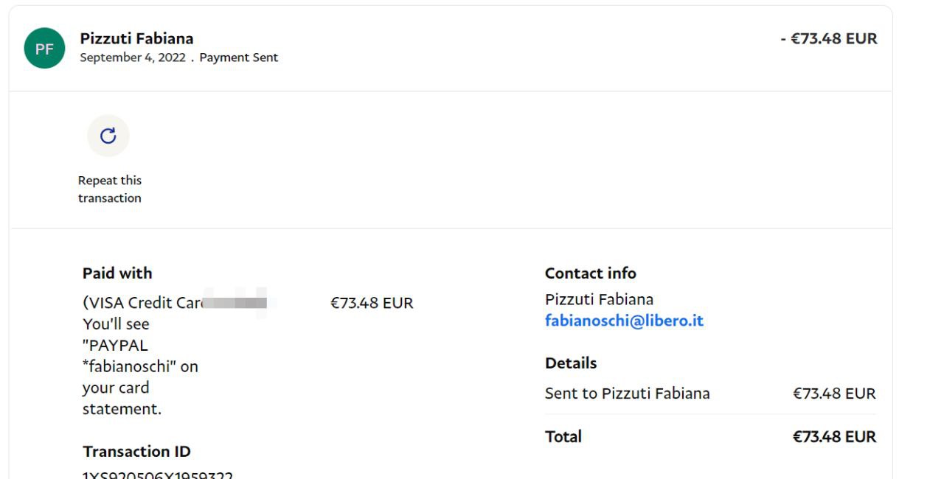Click the green PF avatar icon
Image resolution: width=944 pixels, height=479 pixels.
pyautogui.click(x=44, y=49)
